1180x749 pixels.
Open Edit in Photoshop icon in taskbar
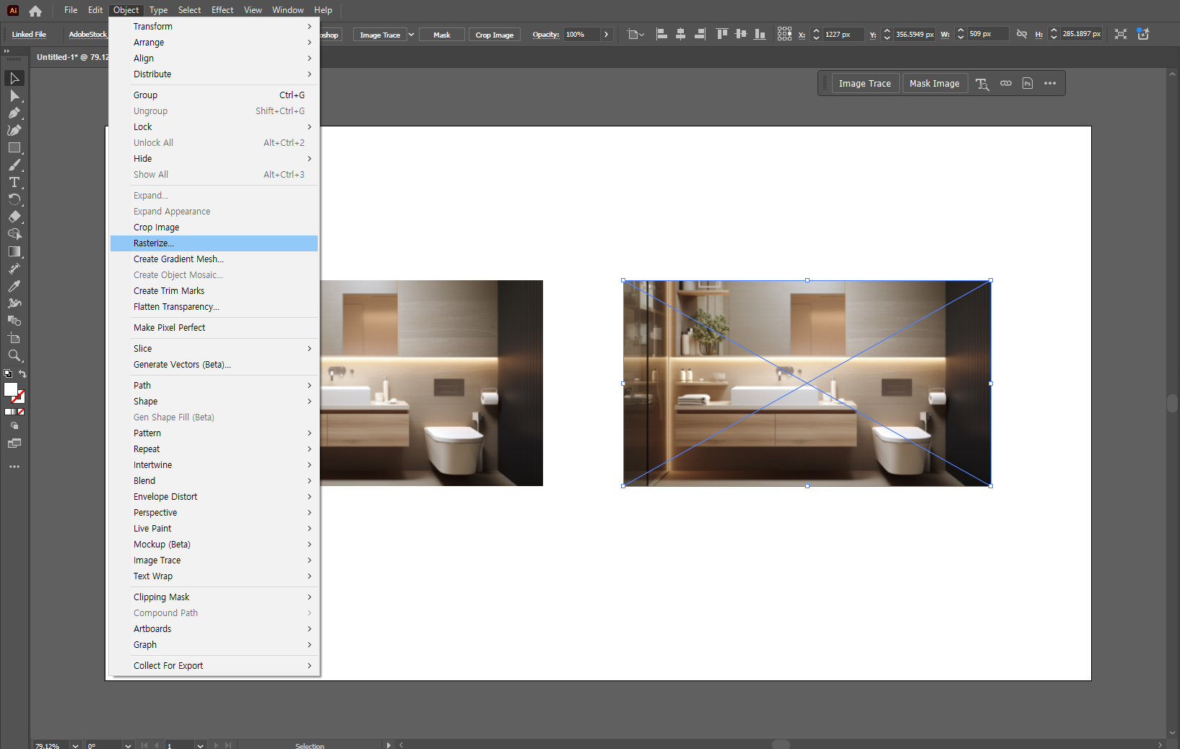click(1028, 84)
